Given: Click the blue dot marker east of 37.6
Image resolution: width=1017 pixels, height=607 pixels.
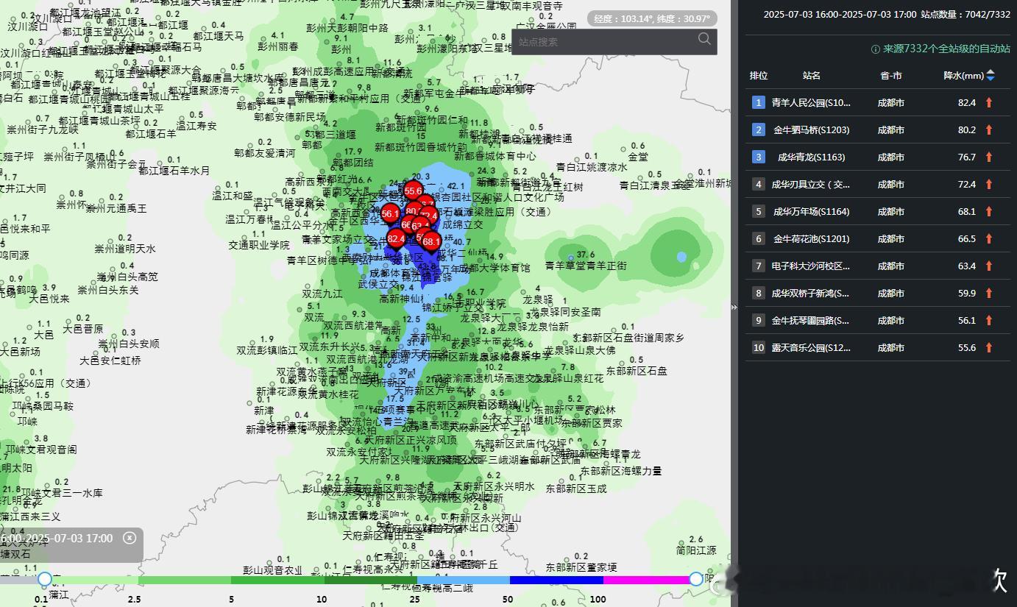Looking at the screenshot, I should click(x=681, y=257).
